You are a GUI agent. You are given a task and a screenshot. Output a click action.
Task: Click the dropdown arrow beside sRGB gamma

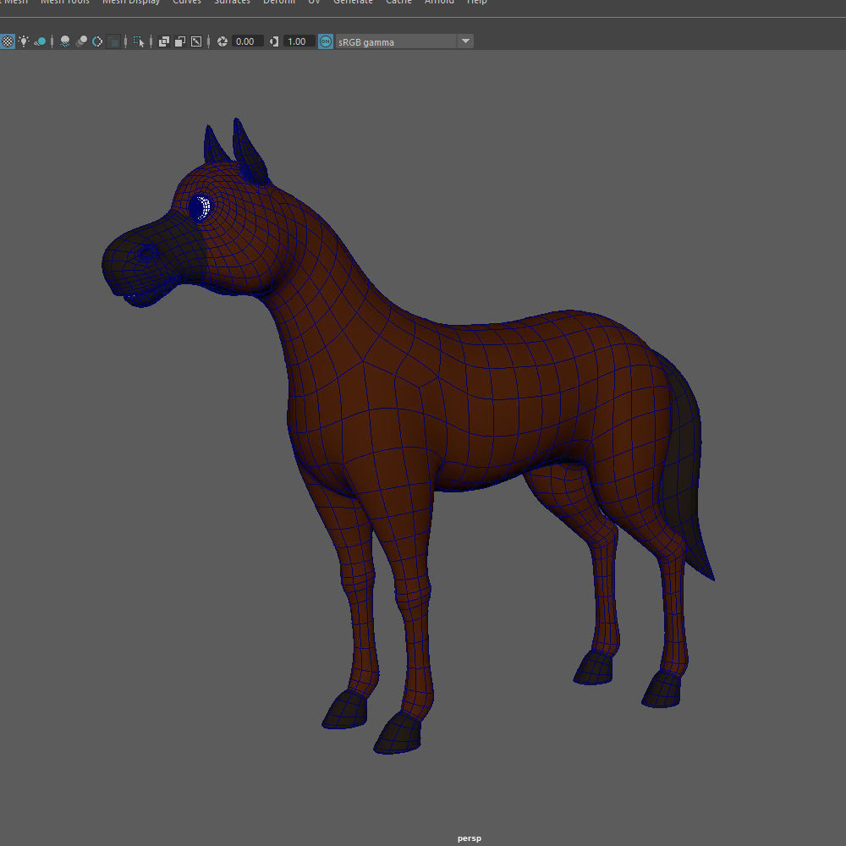click(465, 41)
